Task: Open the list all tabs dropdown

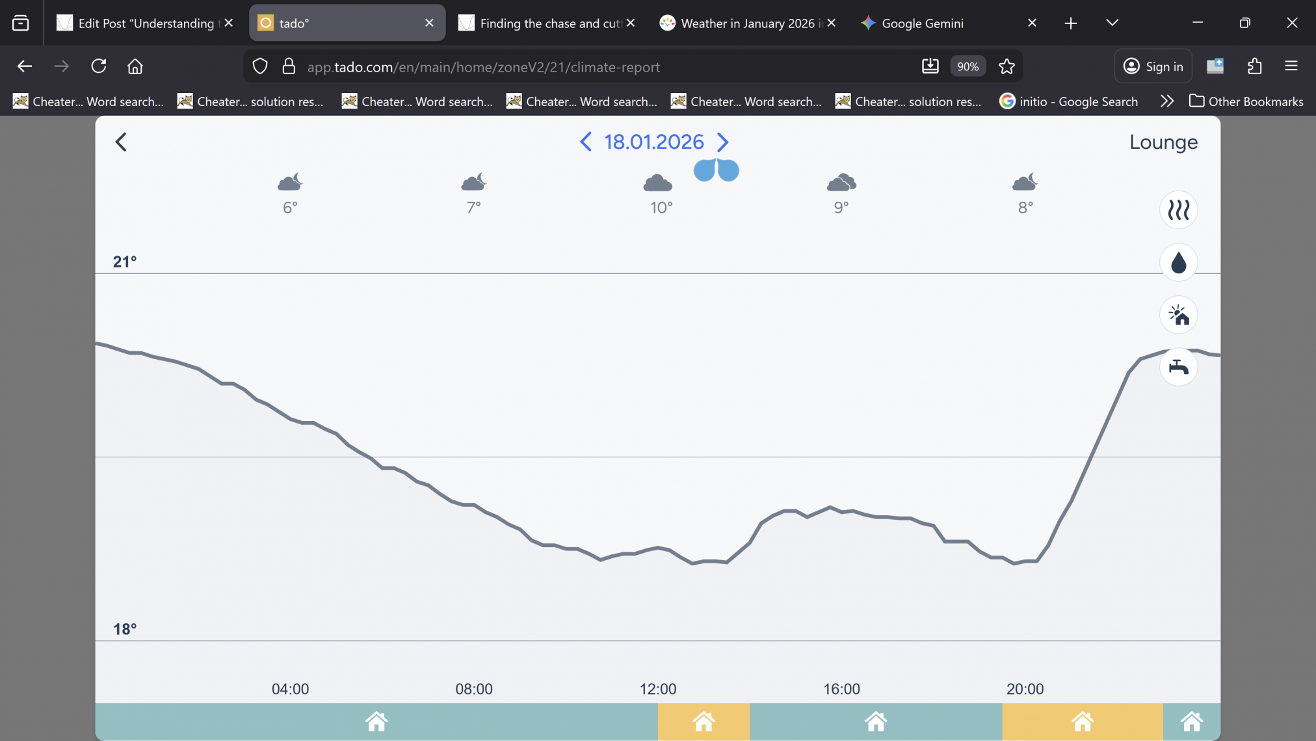Action: click(1112, 23)
